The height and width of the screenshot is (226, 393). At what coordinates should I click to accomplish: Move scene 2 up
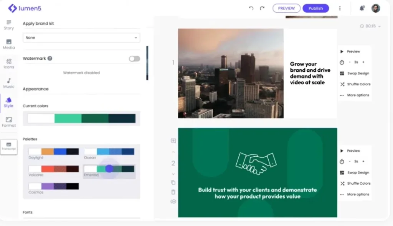coord(173,152)
